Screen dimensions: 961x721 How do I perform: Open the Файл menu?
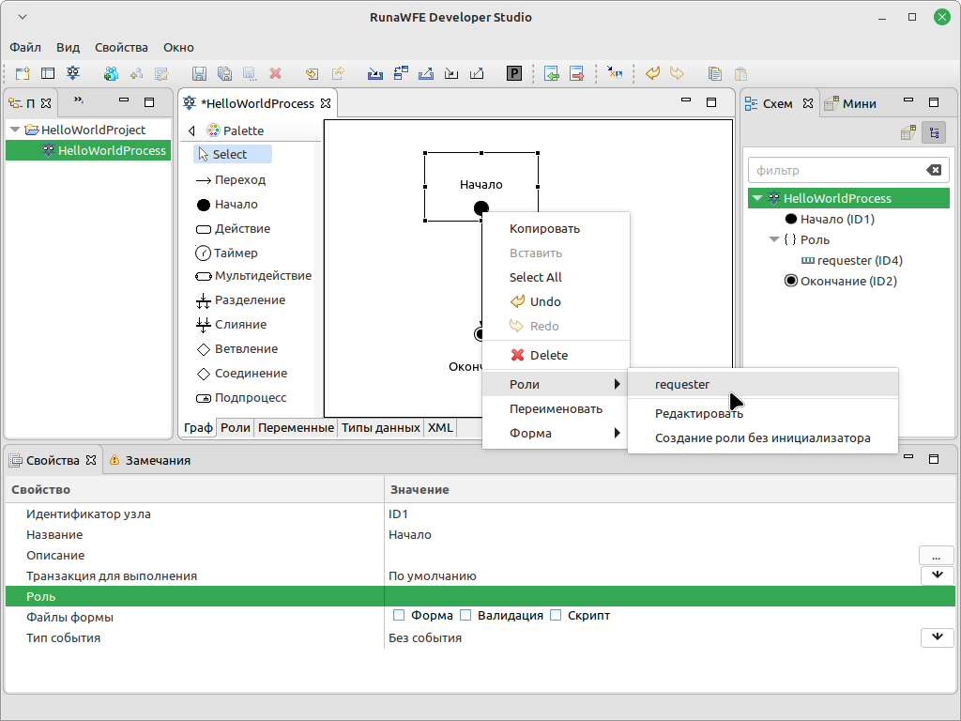pos(25,47)
